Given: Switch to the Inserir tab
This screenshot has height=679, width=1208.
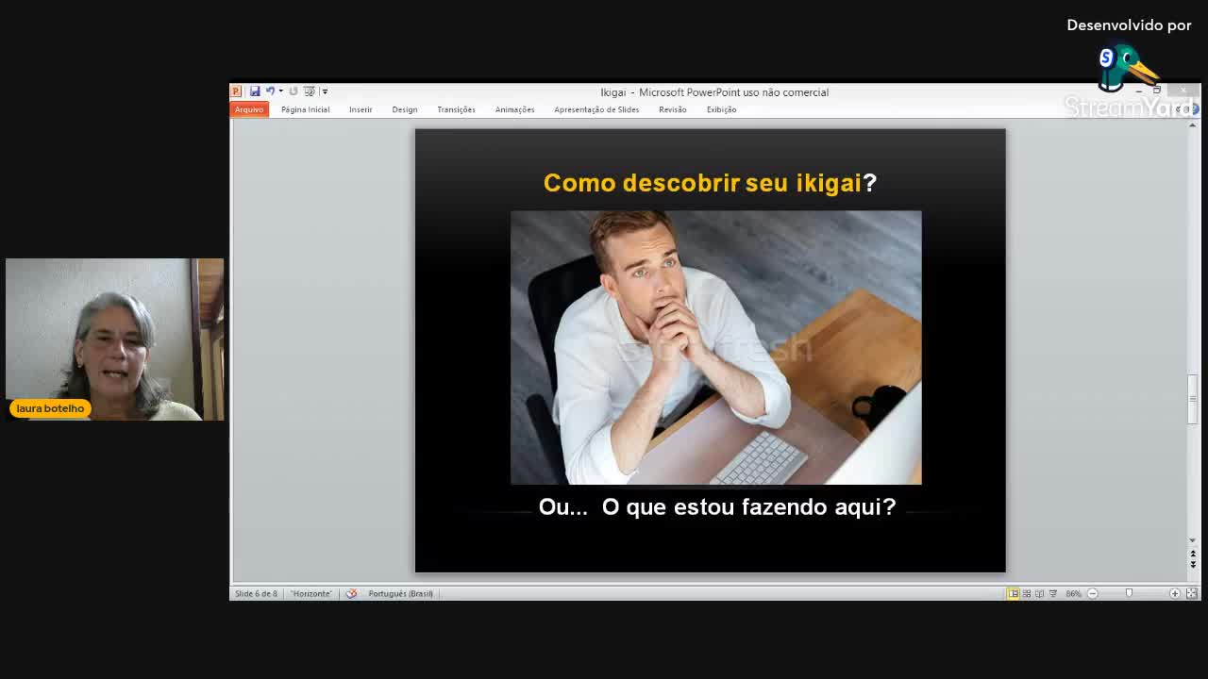Looking at the screenshot, I should tap(361, 109).
